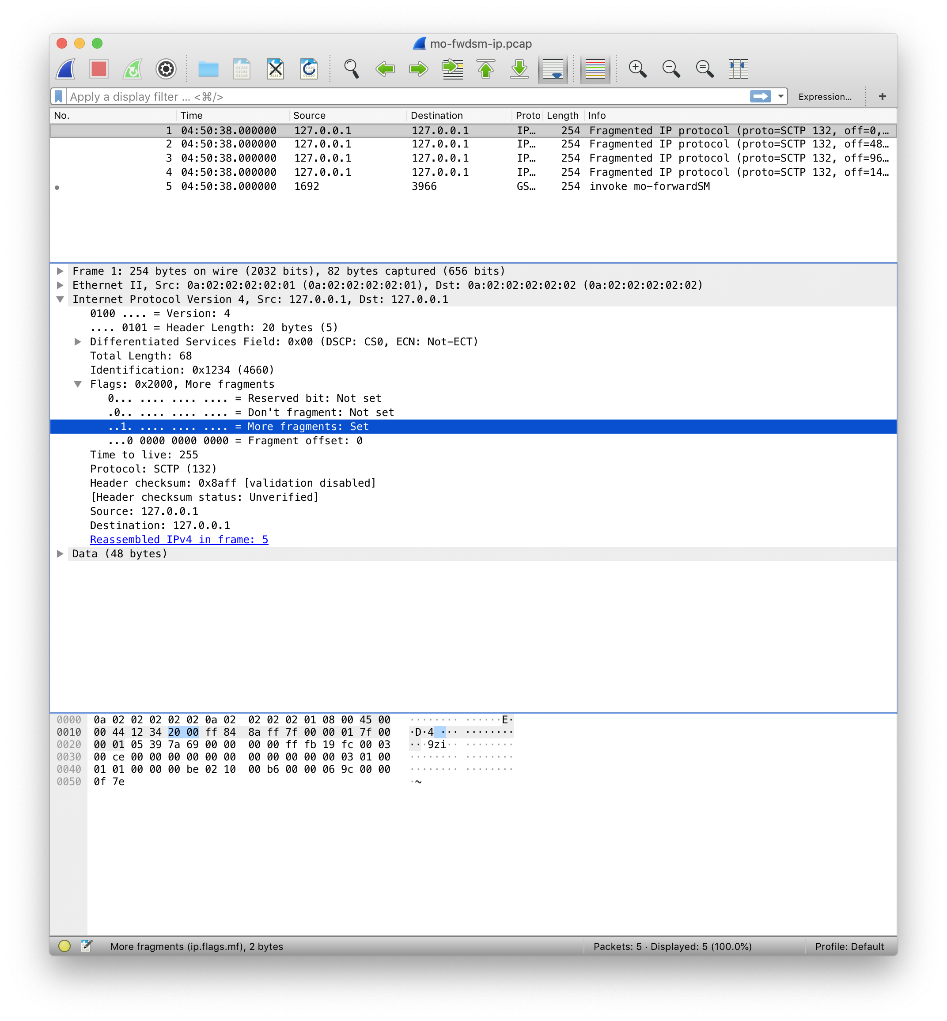947x1021 pixels.
Task: Click the green restart capture icon
Action: point(132,68)
